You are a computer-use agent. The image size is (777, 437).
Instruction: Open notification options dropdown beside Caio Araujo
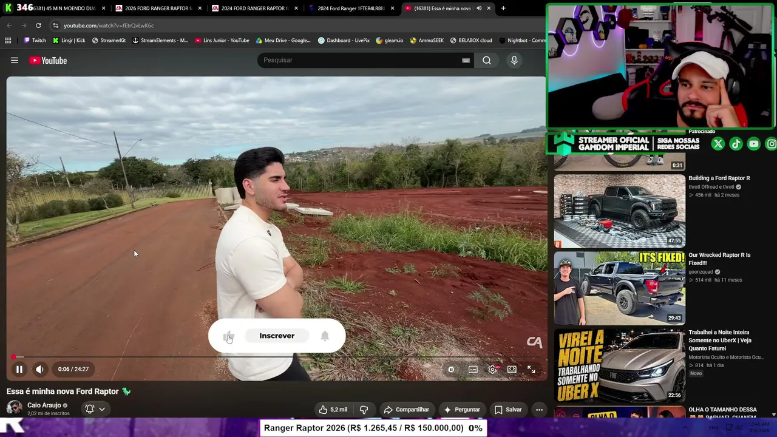pyautogui.click(x=95, y=409)
